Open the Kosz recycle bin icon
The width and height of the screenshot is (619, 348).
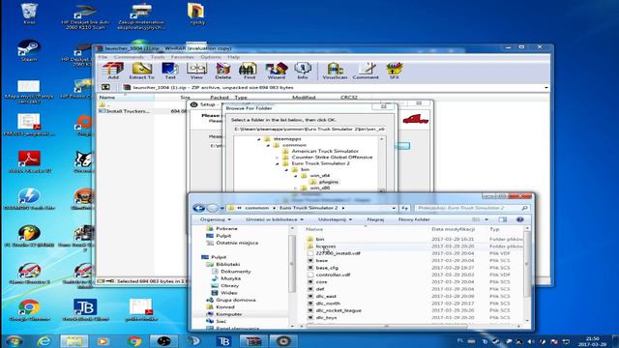29,14
